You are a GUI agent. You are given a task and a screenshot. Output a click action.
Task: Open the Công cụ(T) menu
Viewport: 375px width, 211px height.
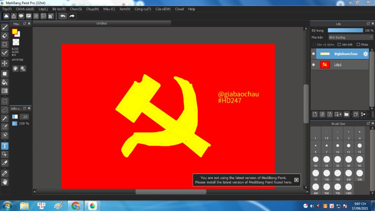click(143, 9)
